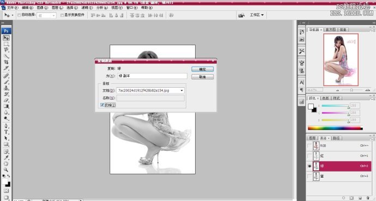Select the Hand tool
376x201 pixels.
tap(6, 163)
